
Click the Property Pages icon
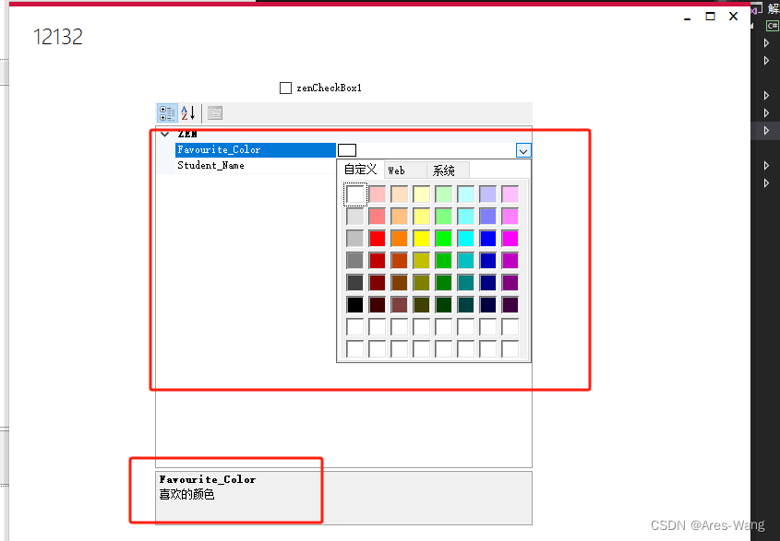tap(214, 112)
